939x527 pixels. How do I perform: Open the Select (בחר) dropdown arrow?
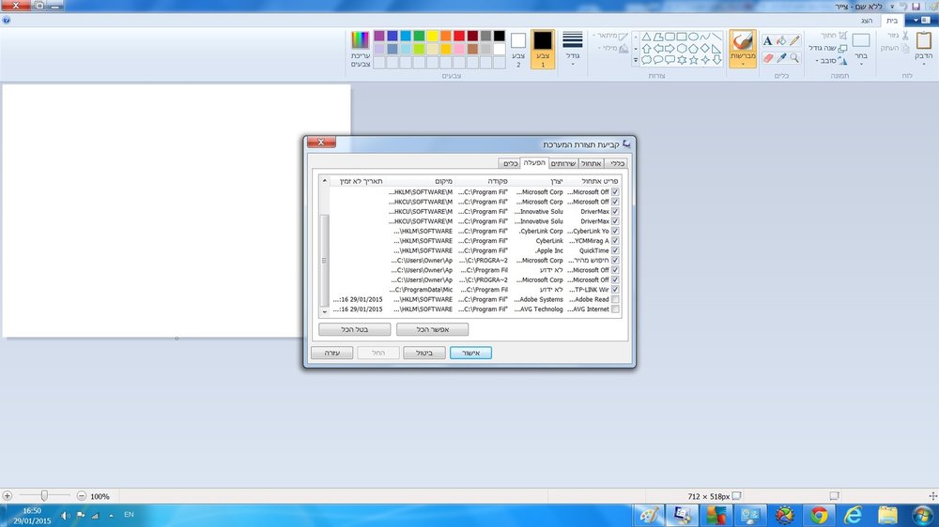point(861,64)
